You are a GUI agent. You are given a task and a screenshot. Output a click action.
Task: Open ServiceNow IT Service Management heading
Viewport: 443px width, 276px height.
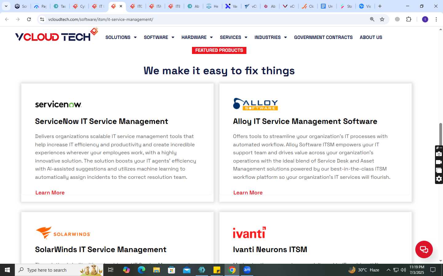(x=102, y=121)
